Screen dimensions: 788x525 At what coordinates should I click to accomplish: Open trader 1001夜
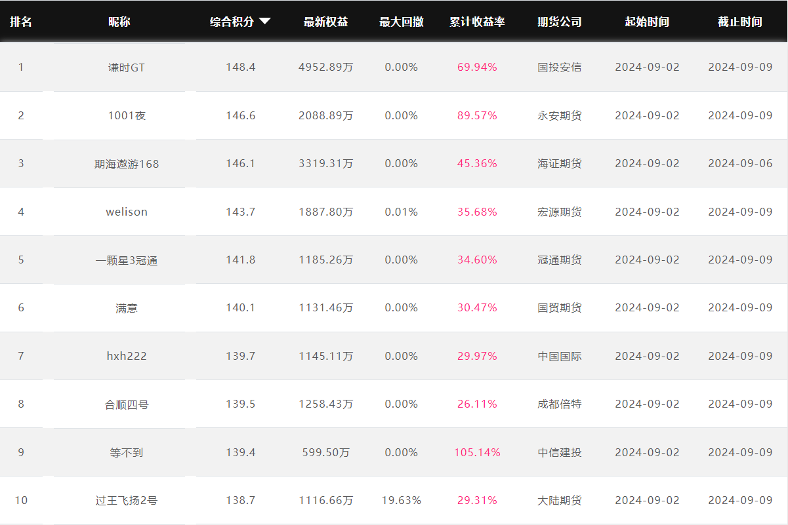coord(127,115)
